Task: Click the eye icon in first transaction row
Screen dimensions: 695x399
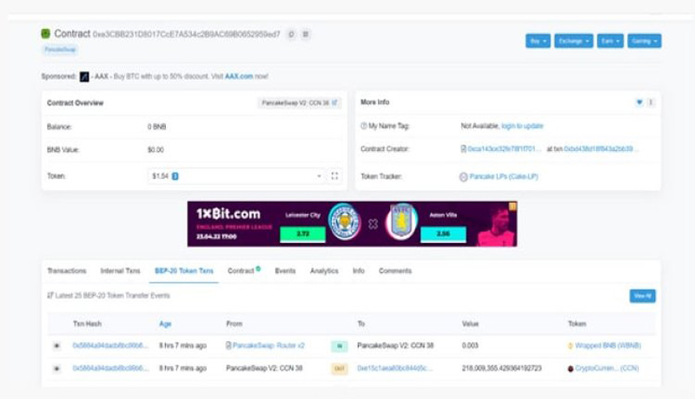Action: pos(56,345)
